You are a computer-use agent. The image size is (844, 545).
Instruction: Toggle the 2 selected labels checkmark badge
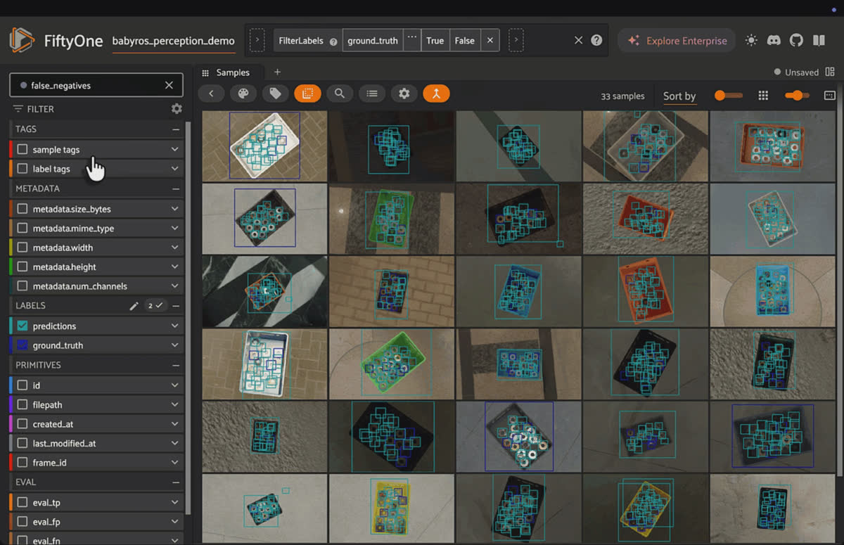154,306
